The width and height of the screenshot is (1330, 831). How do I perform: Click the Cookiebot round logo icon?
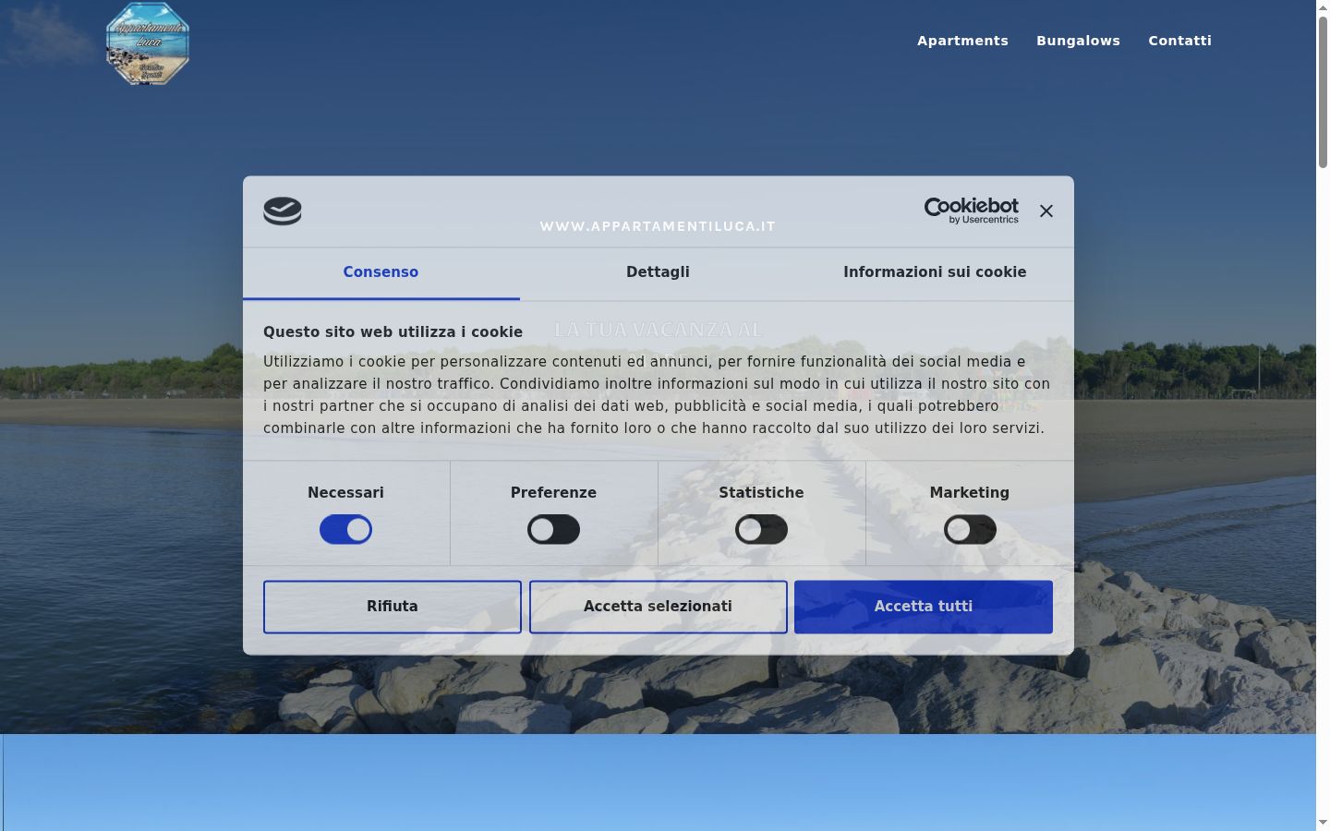(283, 211)
